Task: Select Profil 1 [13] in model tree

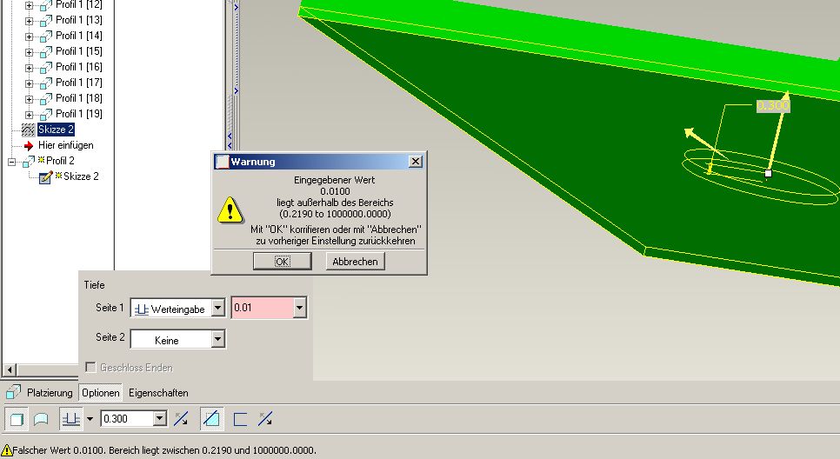Action: coord(79,20)
